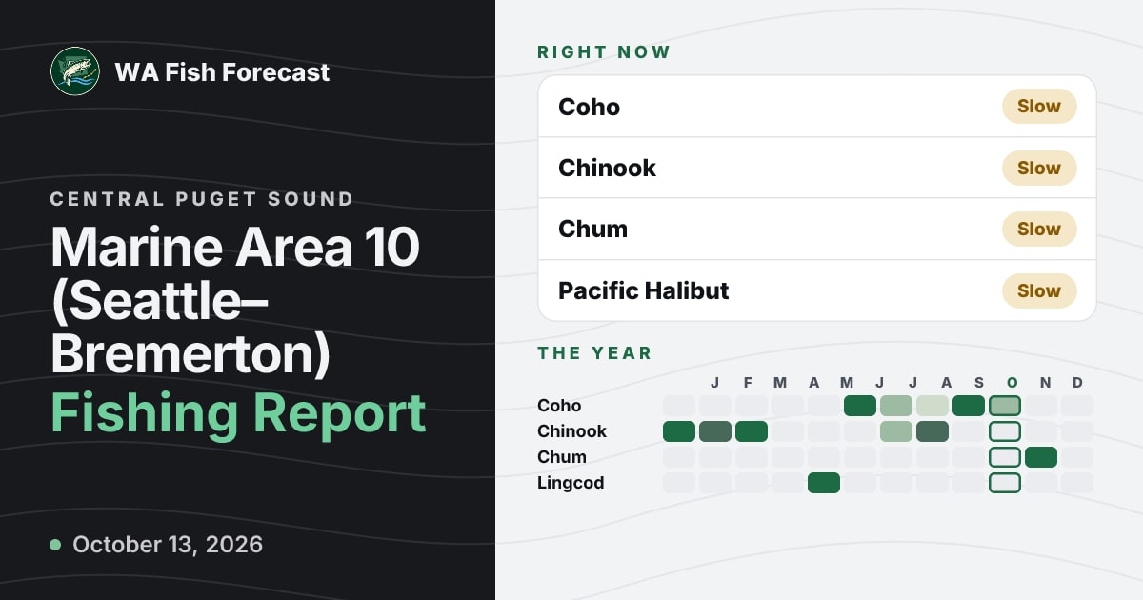Click The Year section label
The width and height of the screenshot is (1143, 600).
[x=594, y=353]
